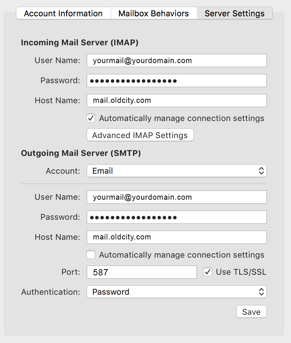Select the Server Settings tab

coord(234,14)
